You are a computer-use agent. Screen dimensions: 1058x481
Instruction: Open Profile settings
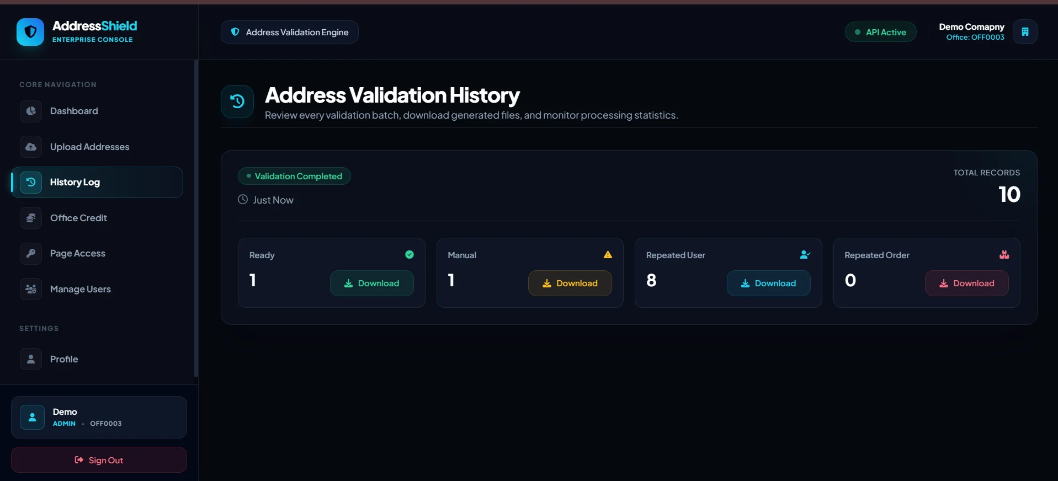97,359
